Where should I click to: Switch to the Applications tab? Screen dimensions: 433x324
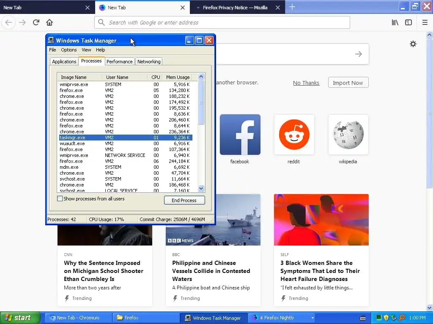(x=64, y=62)
